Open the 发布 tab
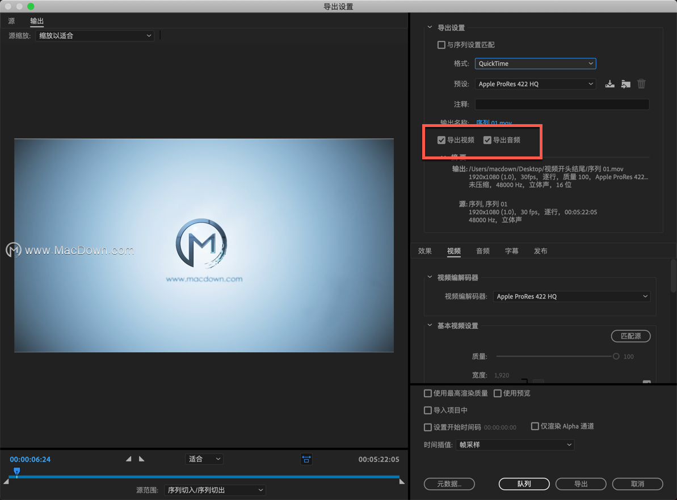This screenshot has width=677, height=500. click(x=541, y=251)
